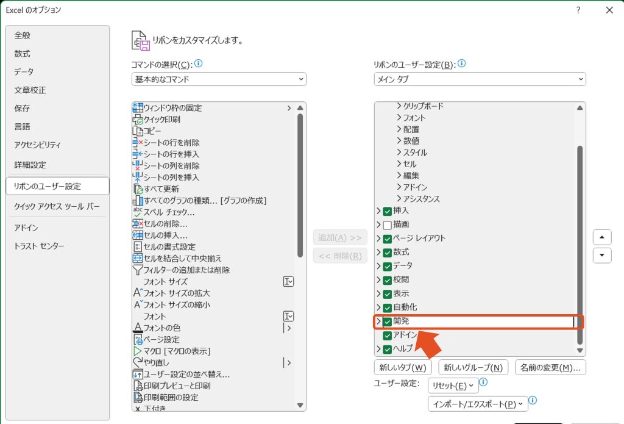624x424 pixels.
Task: Select the すべて更新 refresh icon
Action: click(138, 189)
